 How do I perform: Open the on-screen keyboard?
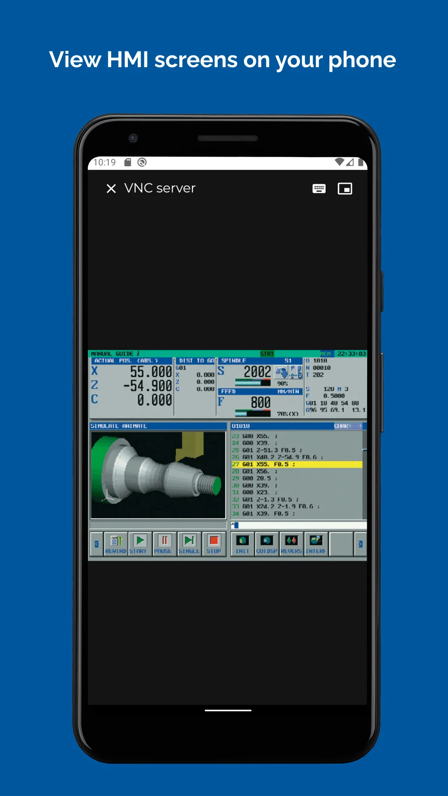pyautogui.click(x=319, y=189)
